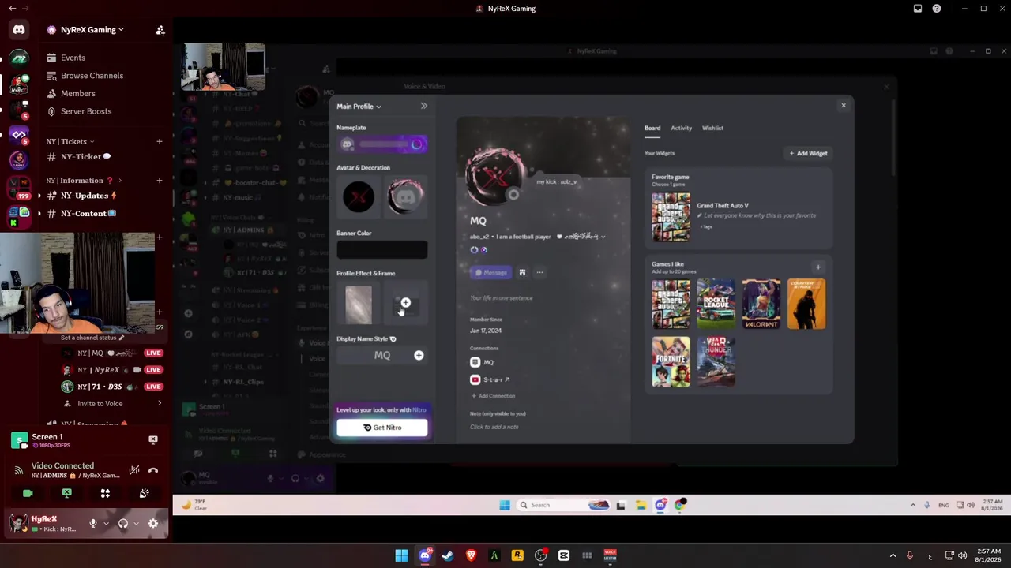Click the Get Nitro button
The image size is (1011, 568).
coord(382,428)
